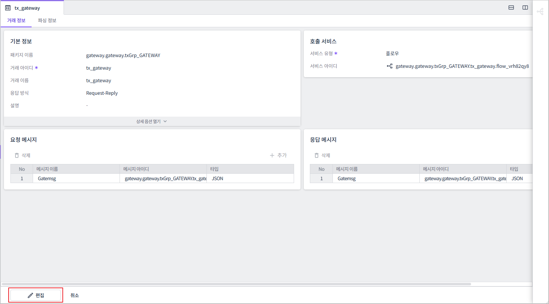Click the package name value gateway.gateway.txGrp_GATEWAY
This screenshot has width=549, height=304.
[x=123, y=55]
